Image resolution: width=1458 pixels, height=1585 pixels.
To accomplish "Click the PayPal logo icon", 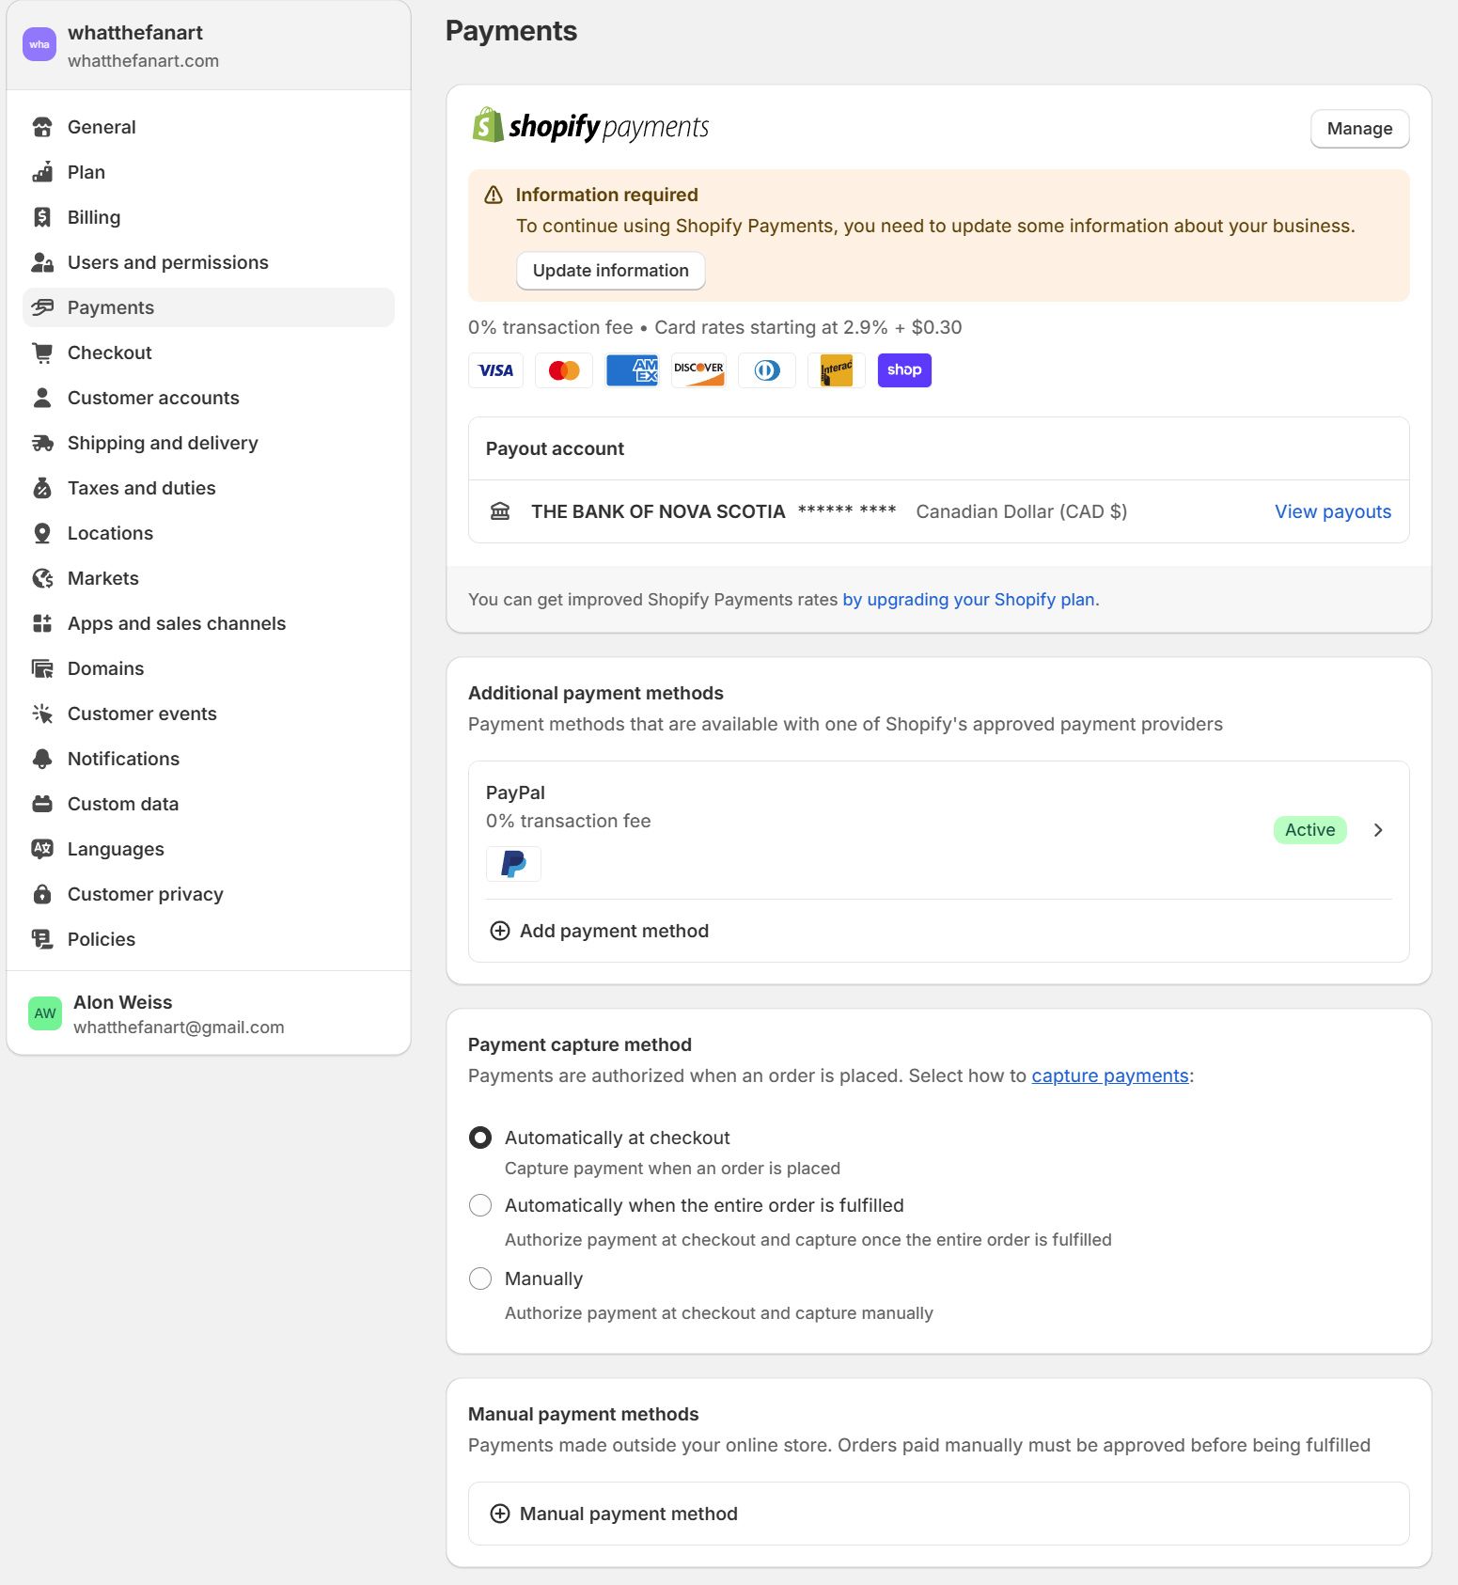I will (x=513, y=864).
